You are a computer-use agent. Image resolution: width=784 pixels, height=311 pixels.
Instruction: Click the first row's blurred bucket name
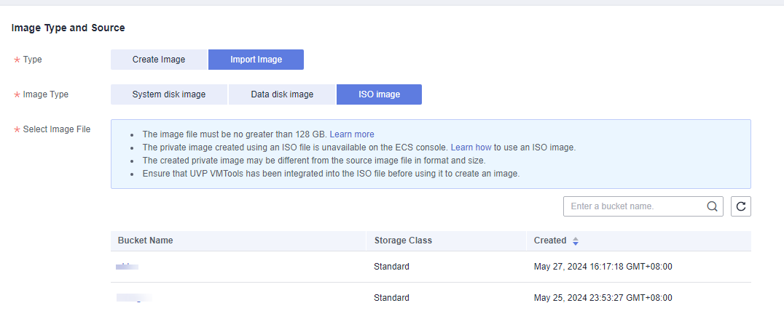[x=128, y=267]
